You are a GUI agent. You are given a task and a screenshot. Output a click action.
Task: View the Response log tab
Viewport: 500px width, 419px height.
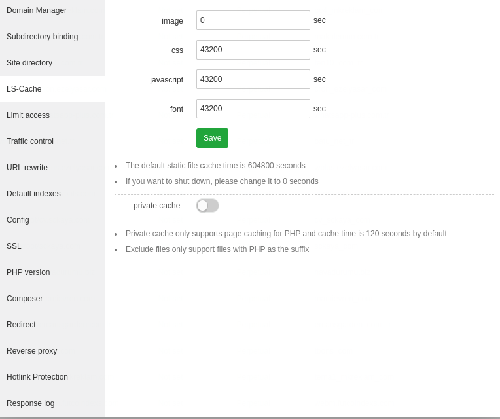point(30,403)
